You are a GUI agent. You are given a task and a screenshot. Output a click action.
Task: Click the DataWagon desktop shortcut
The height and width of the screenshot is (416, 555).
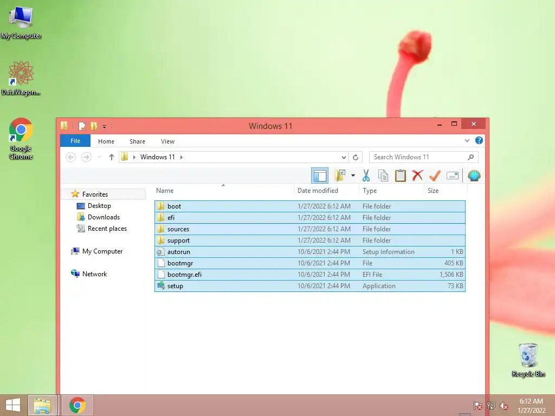click(21, 78)
